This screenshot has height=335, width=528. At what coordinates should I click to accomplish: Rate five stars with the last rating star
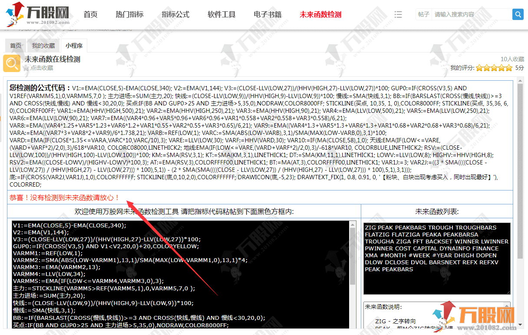509,68
